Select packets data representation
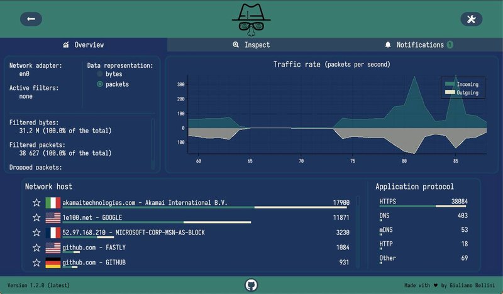503x294 pixels. (100, 84)
